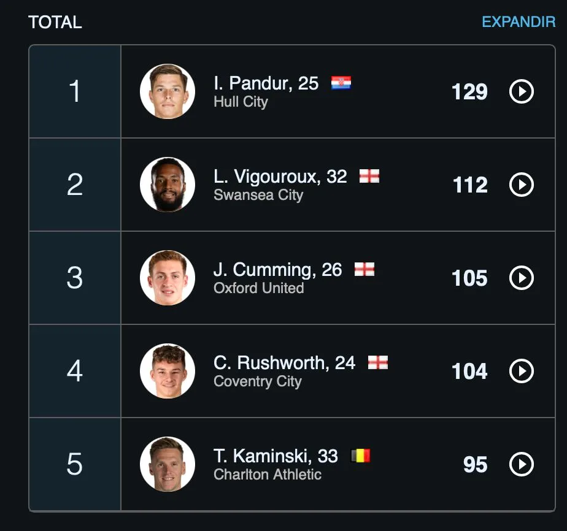Open the full list via EXPANDIR
Viewport: 567px width, 531px height.
tap(517, 21)
